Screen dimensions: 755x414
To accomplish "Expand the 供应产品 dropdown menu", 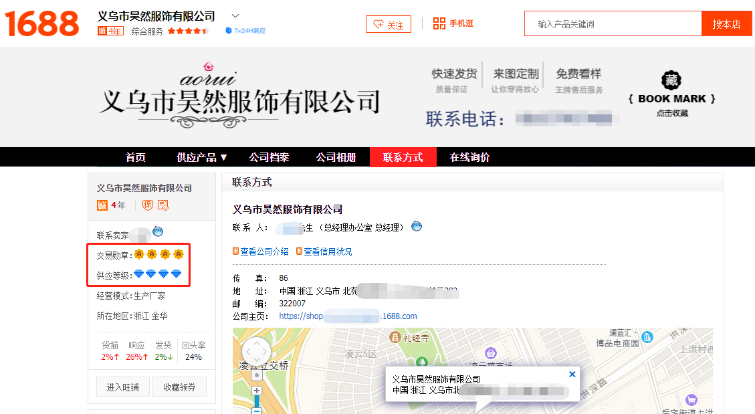I will pos(202,157).
